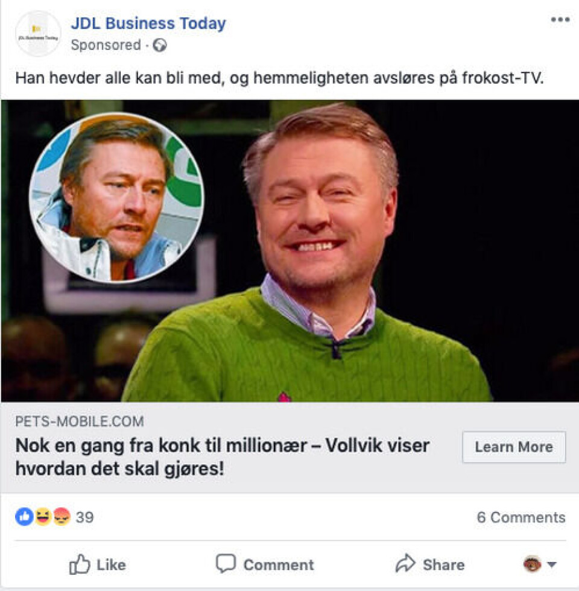Click the Sponsored label
The height and width of the screenshot is (591, 579).
click(105, 45)
